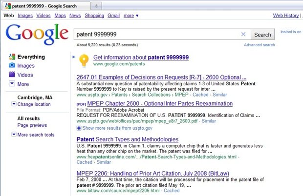The image size is (303, 196).
Task: Open Videos in the top navigation
Action: click(43, 16)
